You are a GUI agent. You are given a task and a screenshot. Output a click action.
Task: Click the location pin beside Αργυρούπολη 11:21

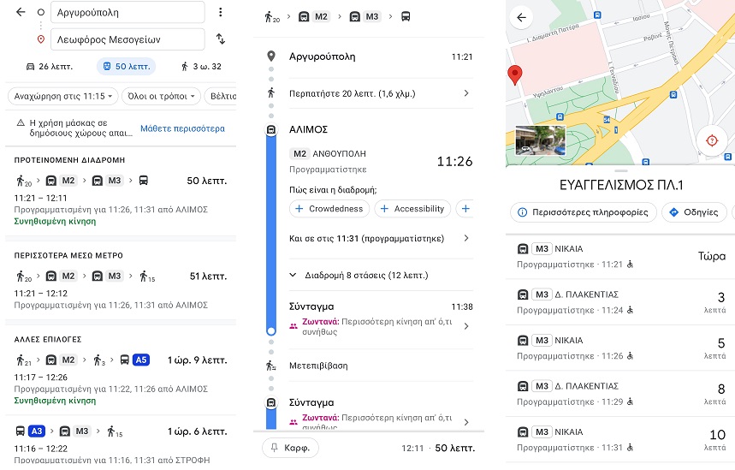tap(271, 57)
